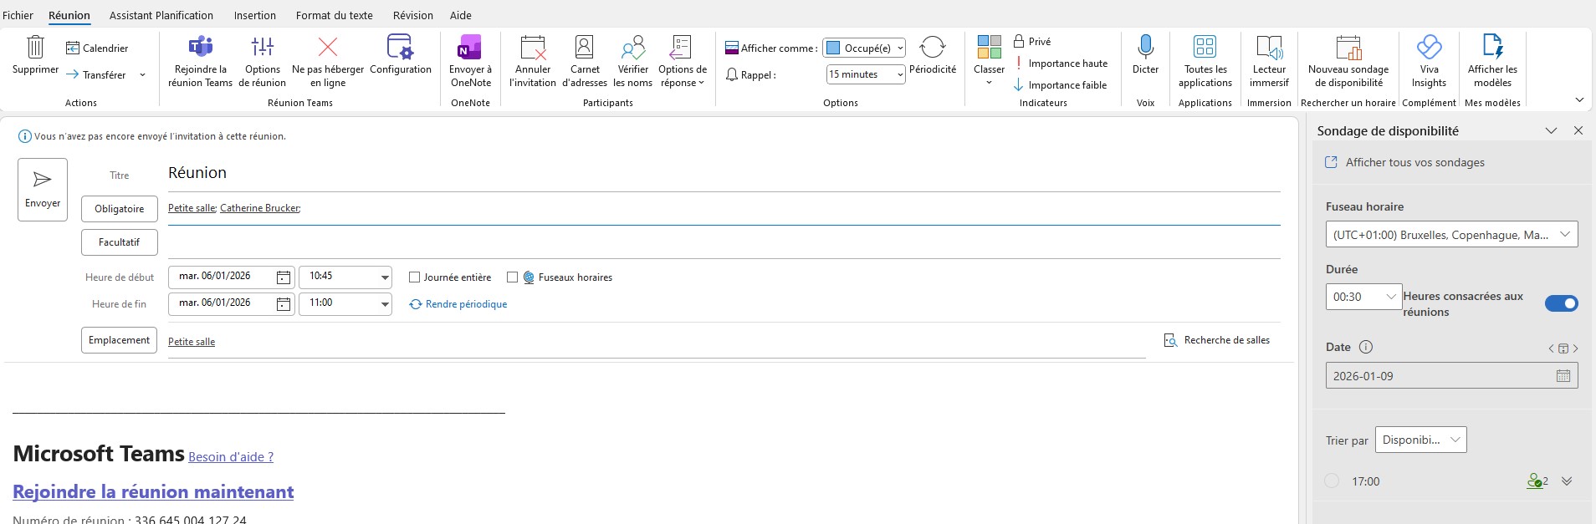The image size is (1596, 524).
Task: Toggle Heures consacrées aux réunions switch
Action: [1561, 303]
